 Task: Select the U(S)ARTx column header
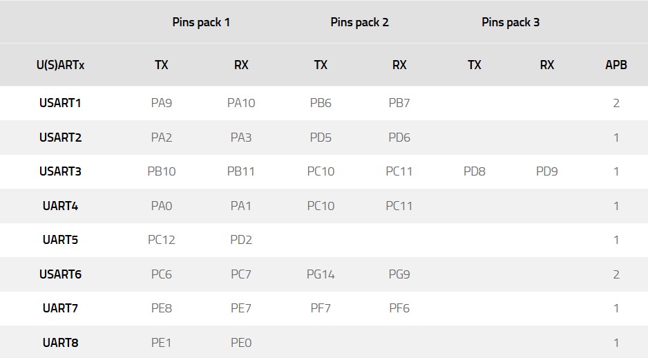tap(60, 65)
